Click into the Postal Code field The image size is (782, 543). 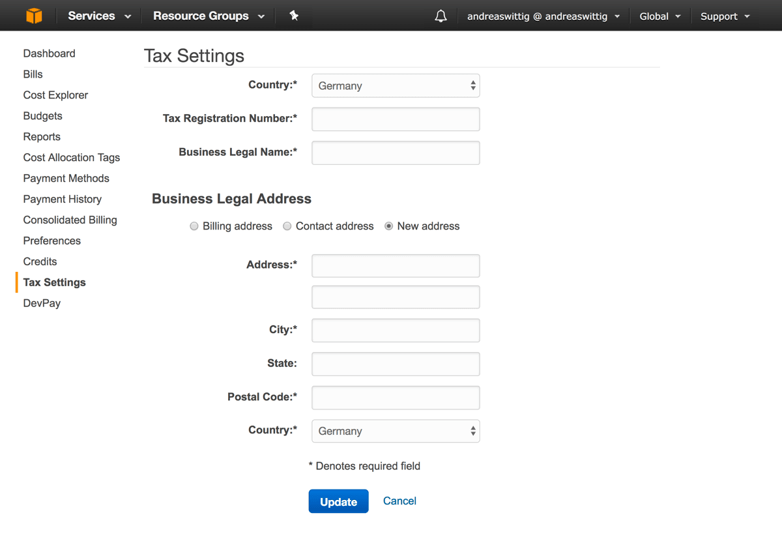396,398
